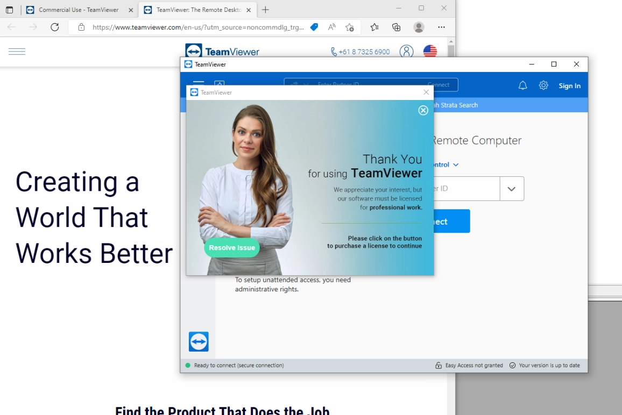Click "Find the Product That Does the Job" heading
The width and height of the screenshot is (622, 415).
pos(222,410)
